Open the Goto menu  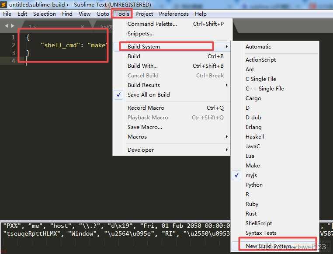tap(103, 14)
